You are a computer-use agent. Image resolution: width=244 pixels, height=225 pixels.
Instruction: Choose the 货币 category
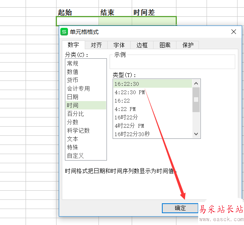click(86, 80)
